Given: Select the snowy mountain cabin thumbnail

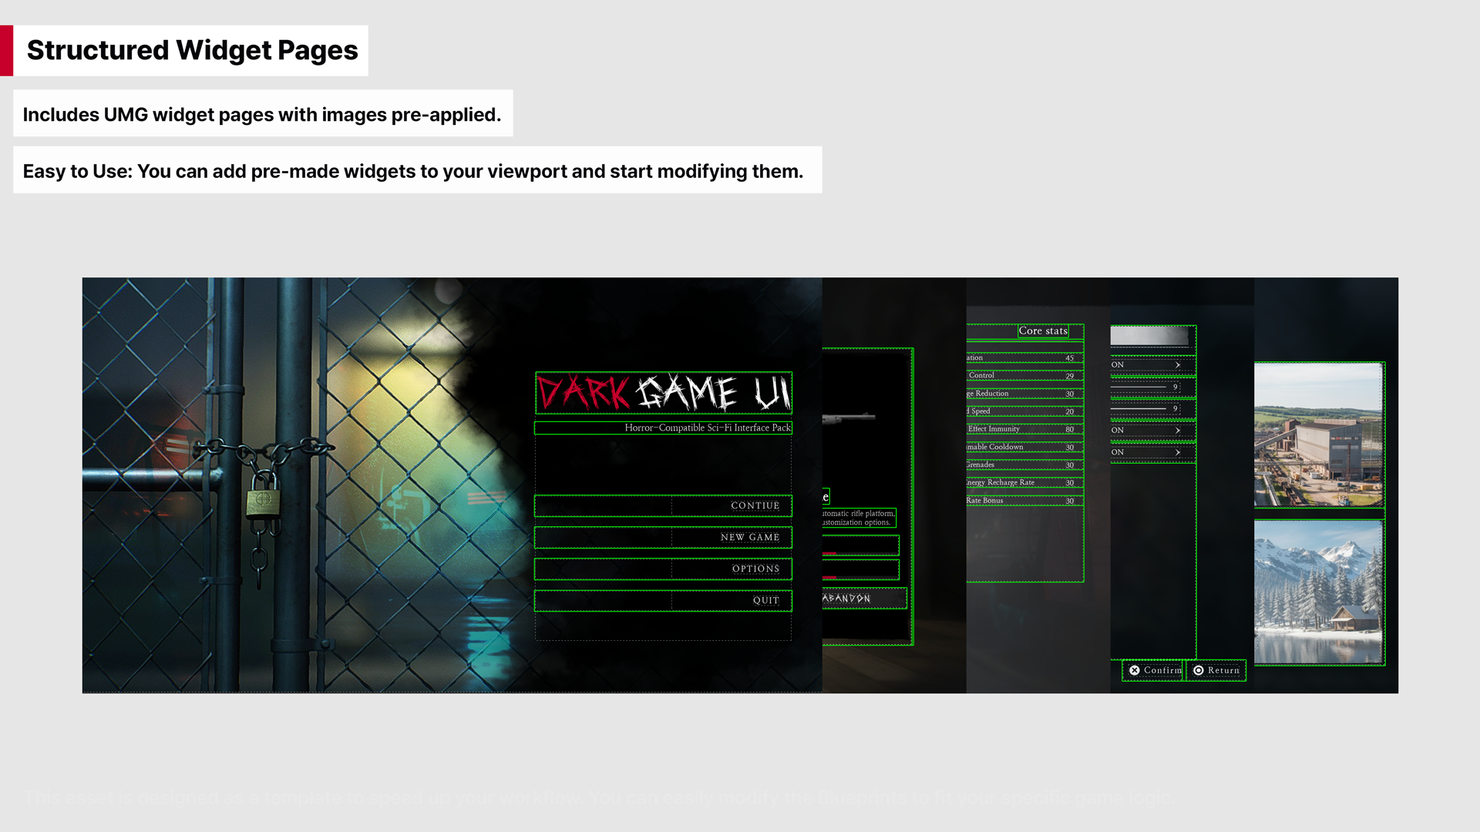Looking at the screenshot, I should pyautogui.click(x=1318, y=592).
